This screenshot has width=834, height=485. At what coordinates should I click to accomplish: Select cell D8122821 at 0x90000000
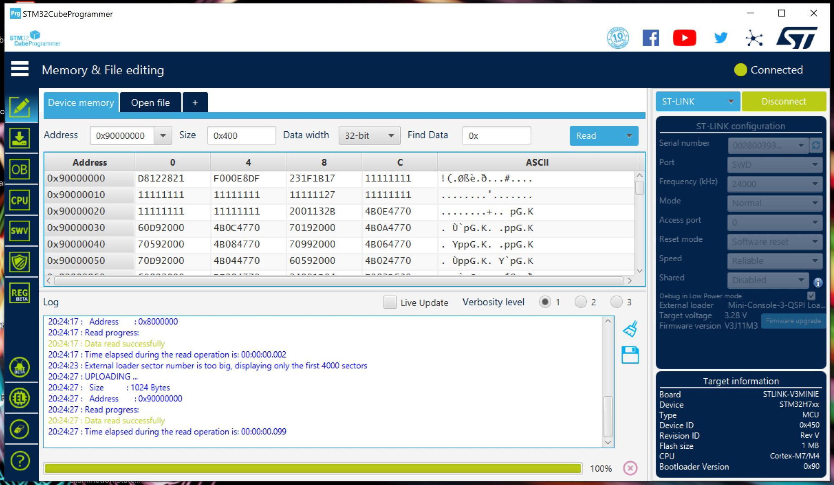tap(172, 178)
